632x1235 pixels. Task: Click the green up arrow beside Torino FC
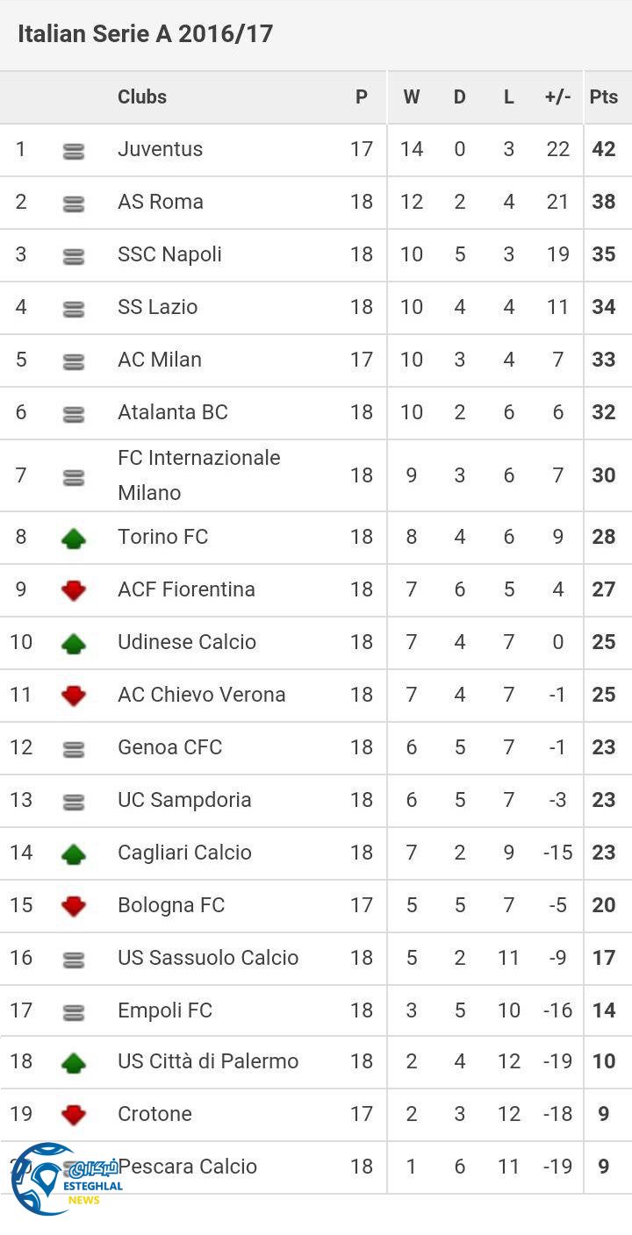point(74,538)
